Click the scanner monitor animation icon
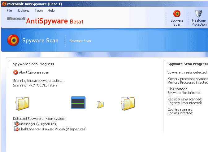The width and height of the screenshot is (208, 152). [x=78, y=103]
